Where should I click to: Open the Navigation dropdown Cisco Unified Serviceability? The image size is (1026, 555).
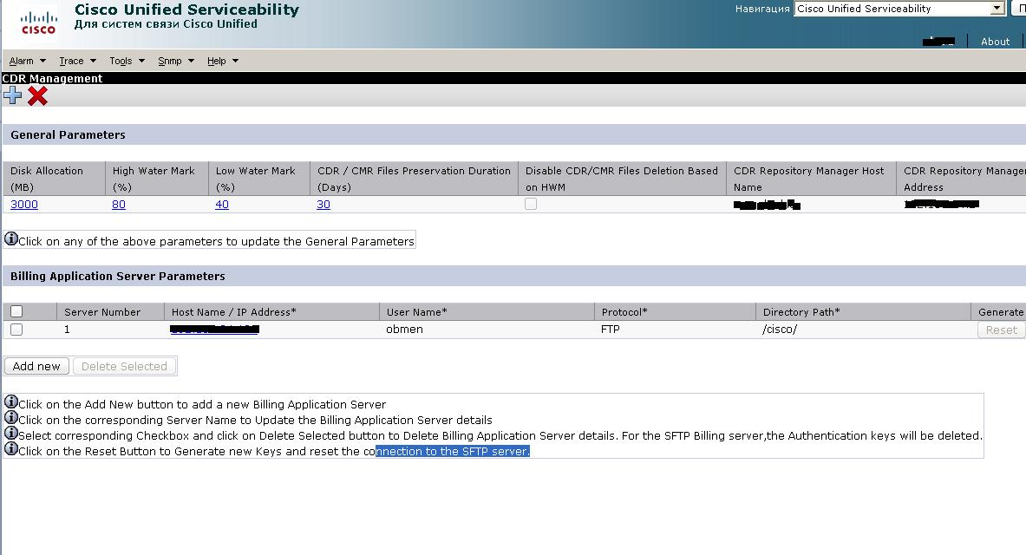tap(899, 9)
